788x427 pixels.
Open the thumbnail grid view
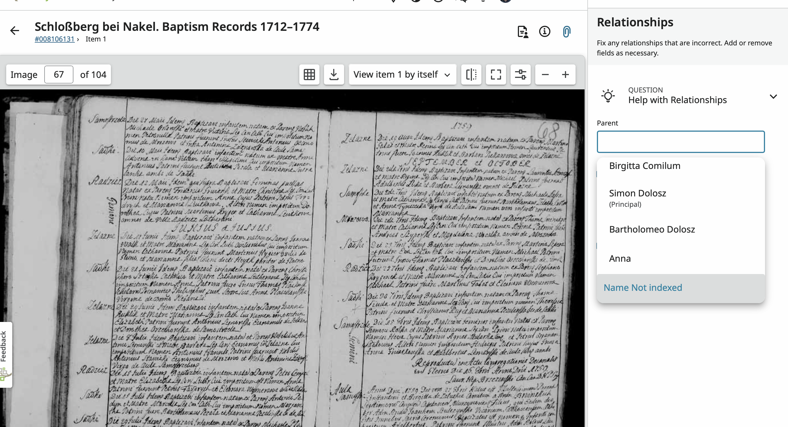point(309,74)
